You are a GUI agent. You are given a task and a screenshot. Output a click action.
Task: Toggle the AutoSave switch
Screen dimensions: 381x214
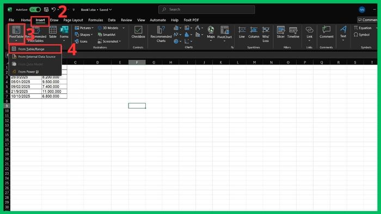(x=35, y=9)
